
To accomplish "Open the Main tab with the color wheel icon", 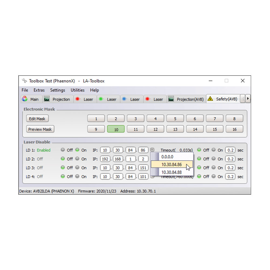I will point(31,99).
